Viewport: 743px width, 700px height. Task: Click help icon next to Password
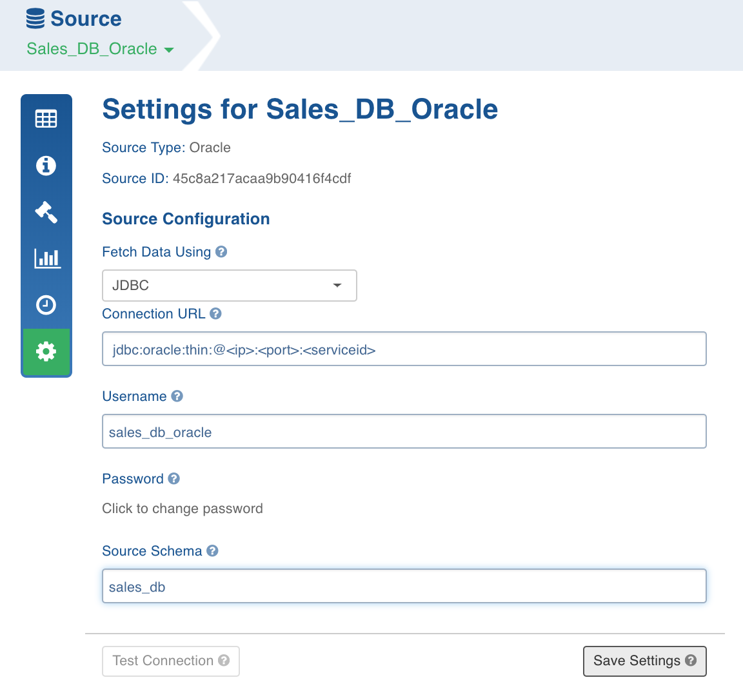point(174,478)
